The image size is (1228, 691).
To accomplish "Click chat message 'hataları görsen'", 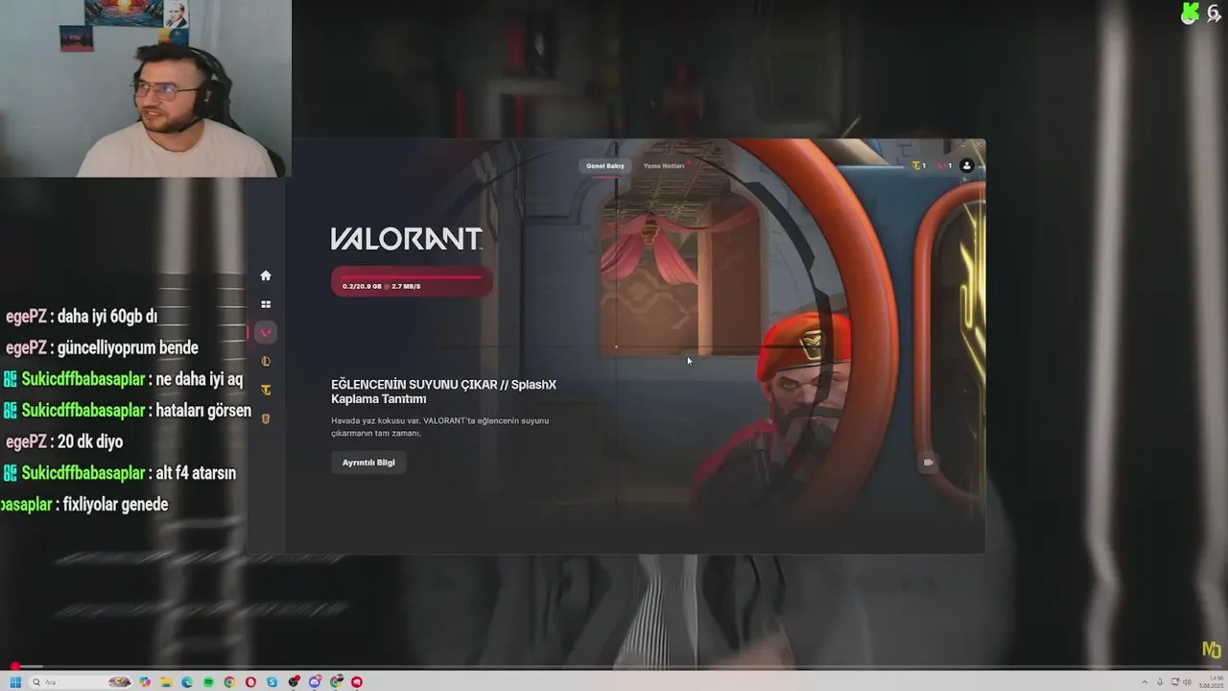I will tap(202, 411).
